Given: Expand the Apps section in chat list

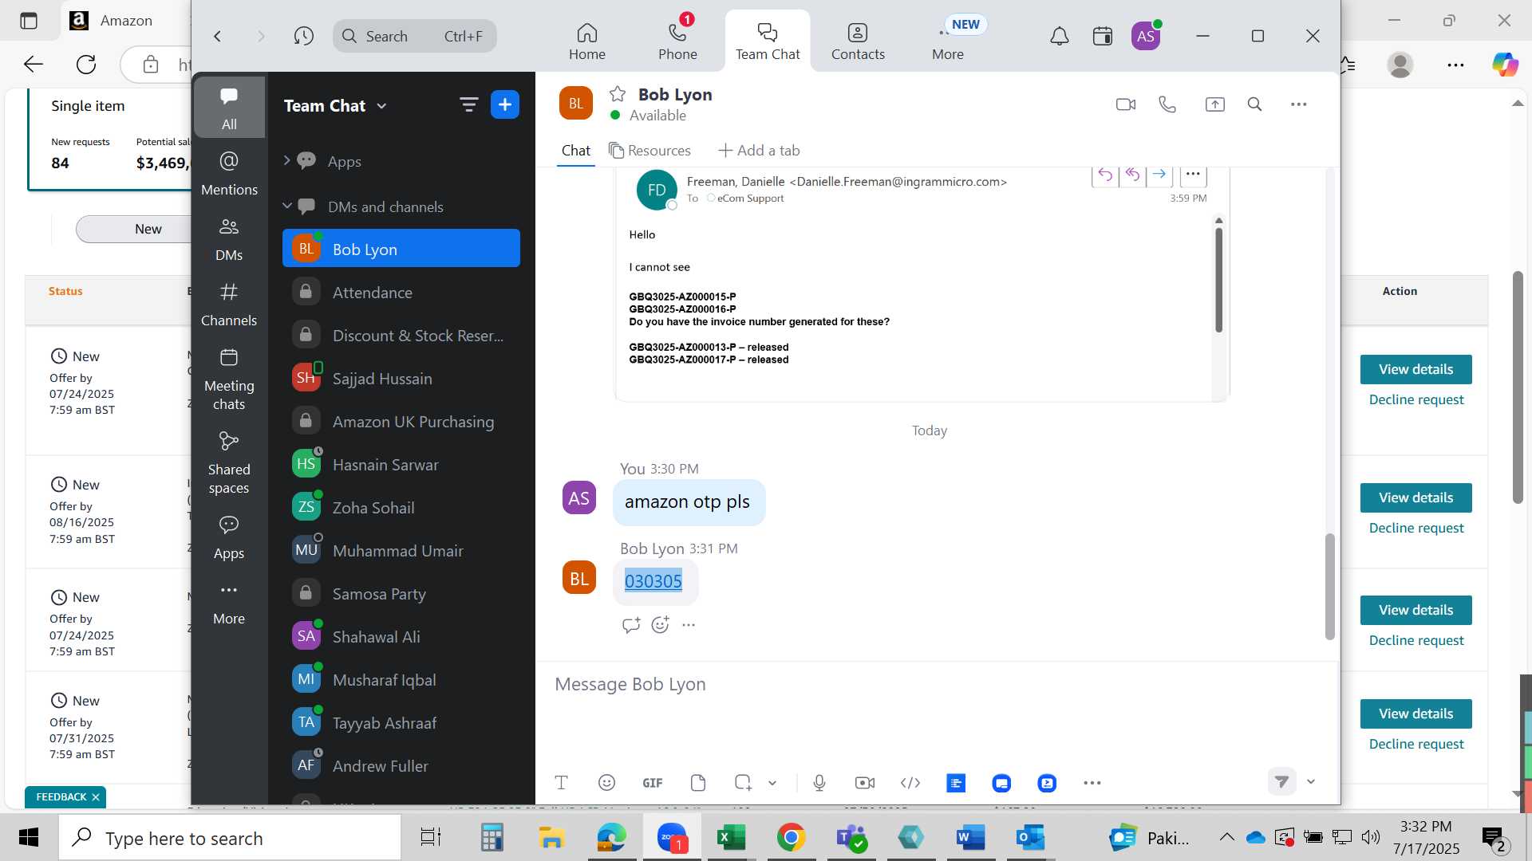Looking at the screenshot, I should coord(286,161).
